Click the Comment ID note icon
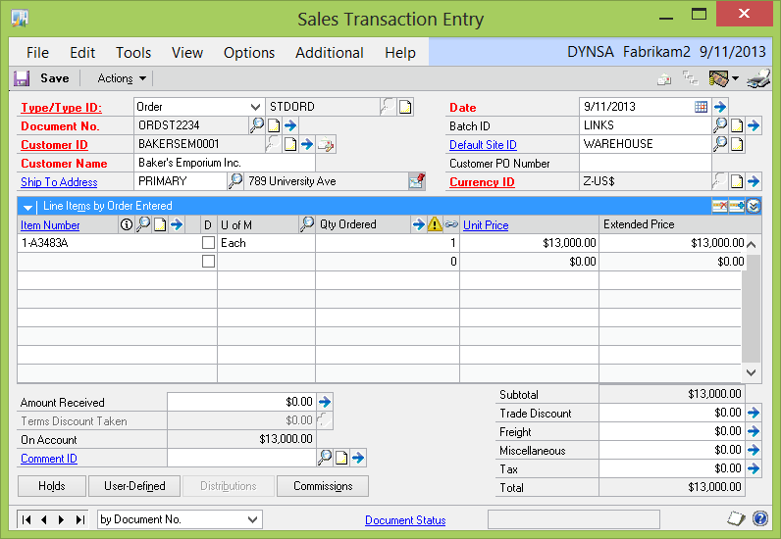 341,458
